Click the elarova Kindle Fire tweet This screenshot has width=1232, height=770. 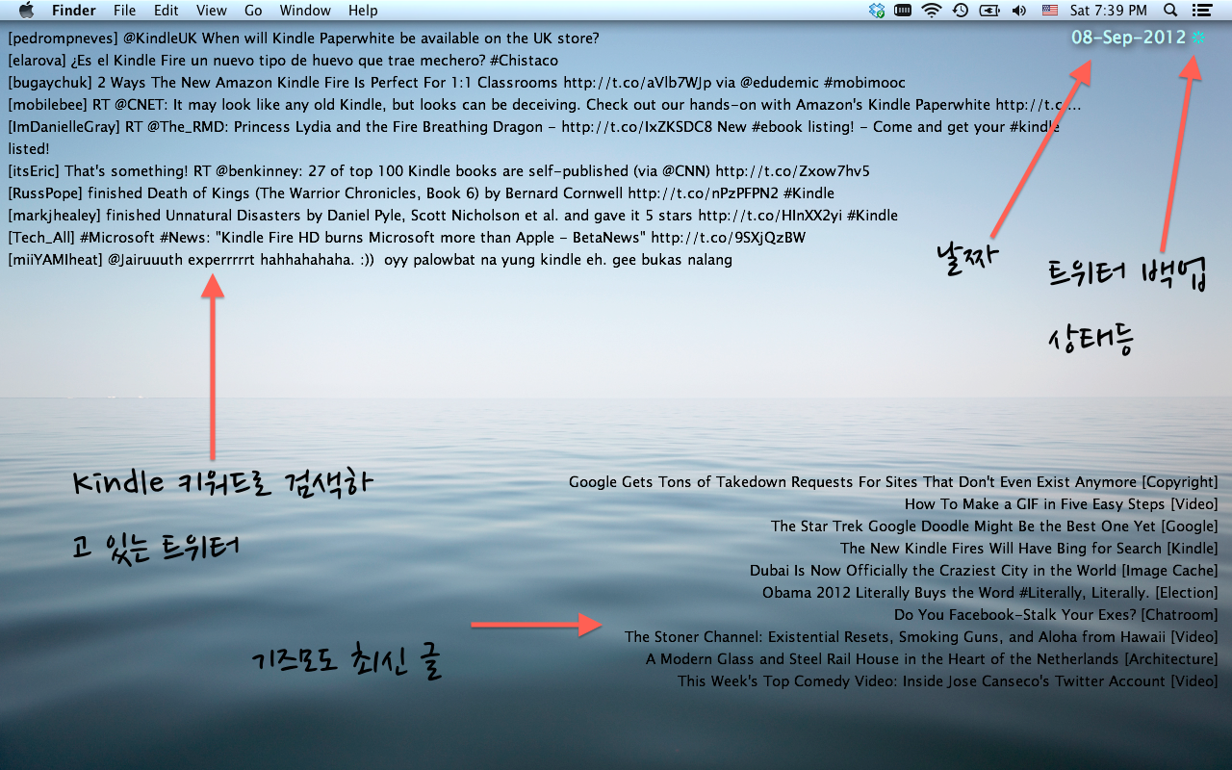coord(283,61)
